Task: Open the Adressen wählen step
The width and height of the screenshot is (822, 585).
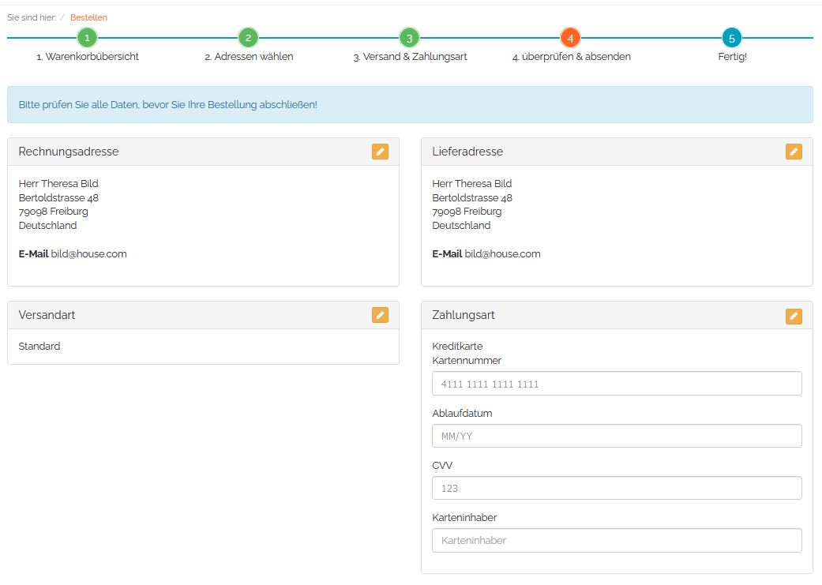Action: (x=249, y=57)
